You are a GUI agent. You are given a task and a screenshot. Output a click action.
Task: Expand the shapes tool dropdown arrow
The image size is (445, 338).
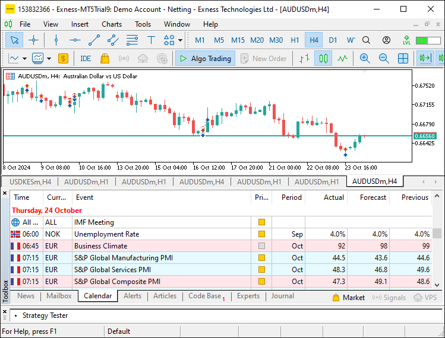(x=180, y=40)
